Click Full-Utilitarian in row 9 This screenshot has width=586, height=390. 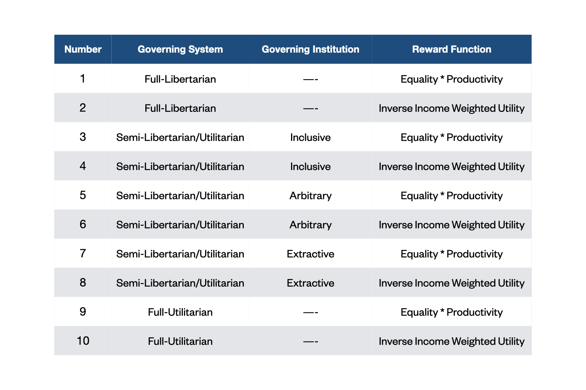pos(180,312)
